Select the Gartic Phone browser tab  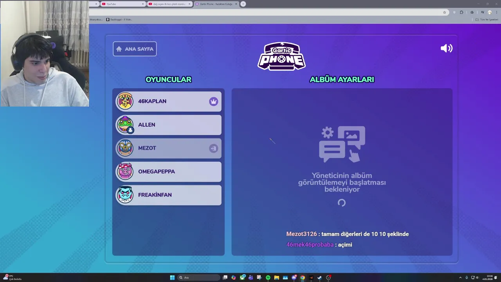[x=216, y=4]
